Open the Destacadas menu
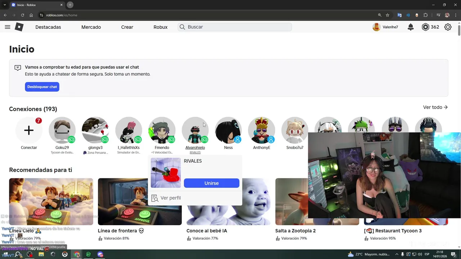 point(48,27)
